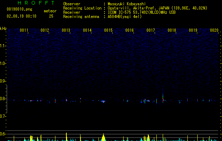The width and height of the screenshot is (222, 141).
Task: Click the 0017 time marker
Action: (151, 30)
